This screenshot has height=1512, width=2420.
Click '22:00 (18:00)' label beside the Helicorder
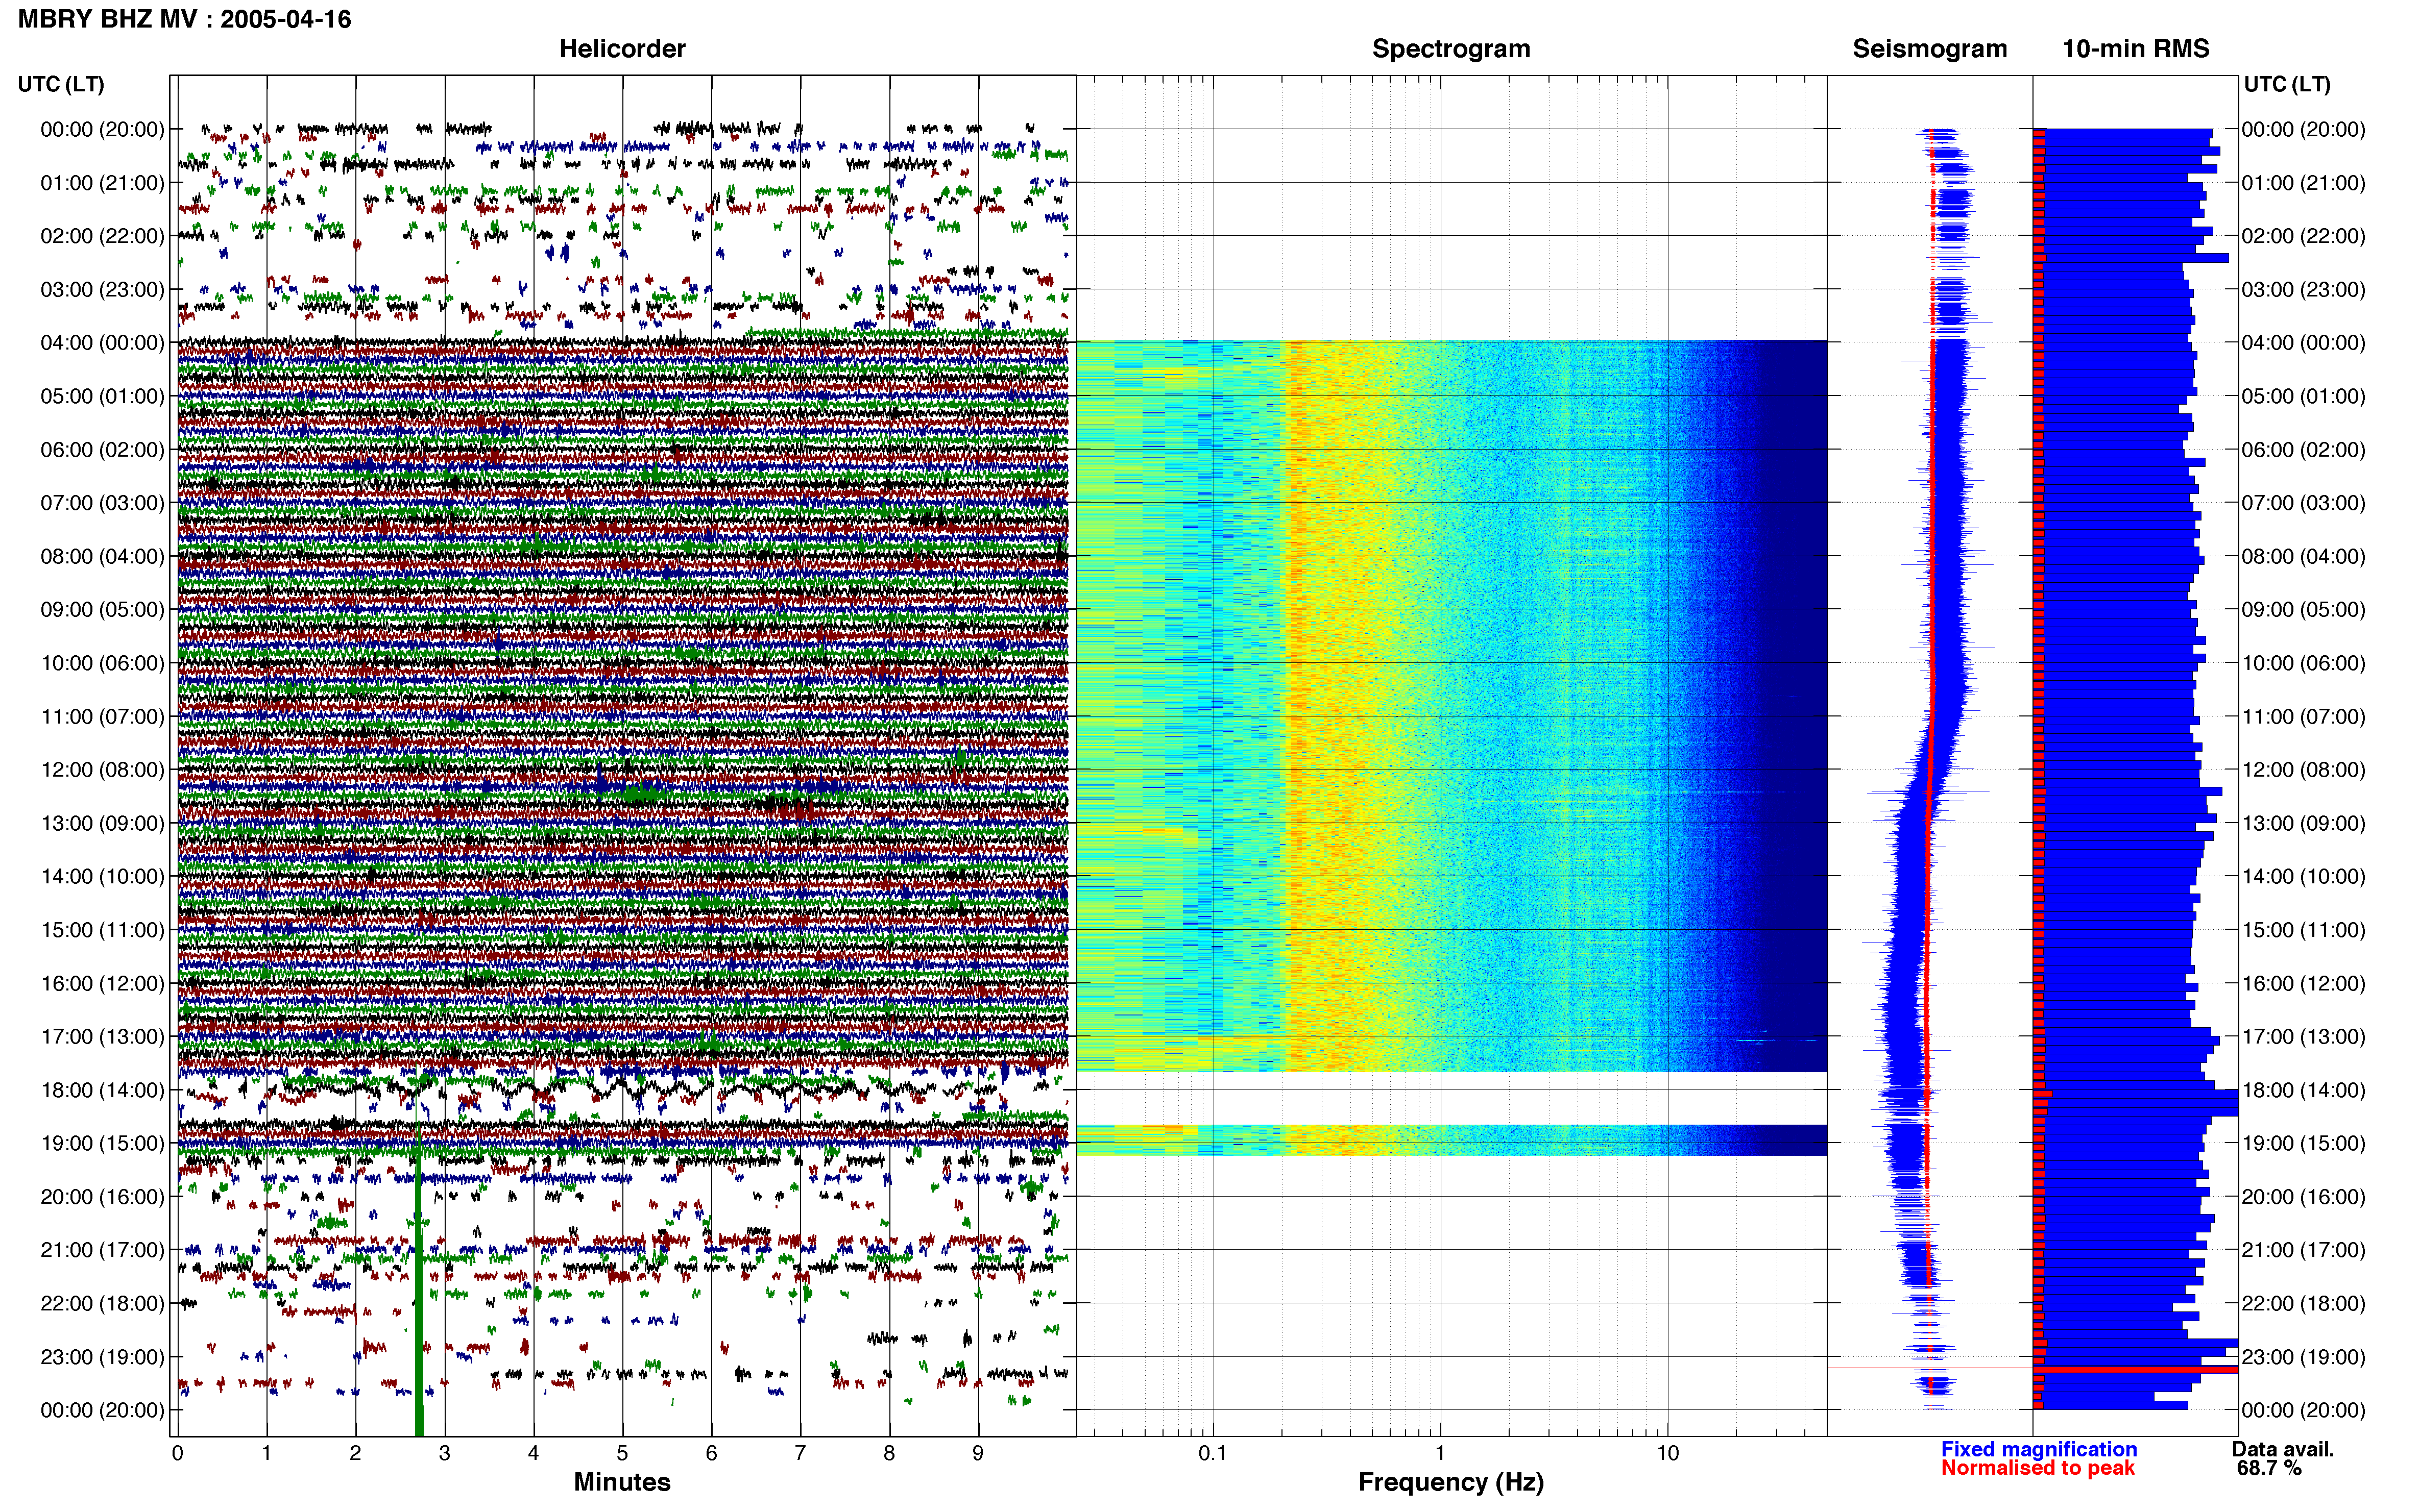[102, 1304]
